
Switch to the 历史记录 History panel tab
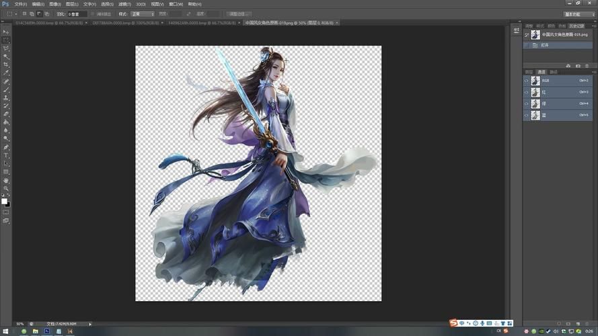coord(576,26)
